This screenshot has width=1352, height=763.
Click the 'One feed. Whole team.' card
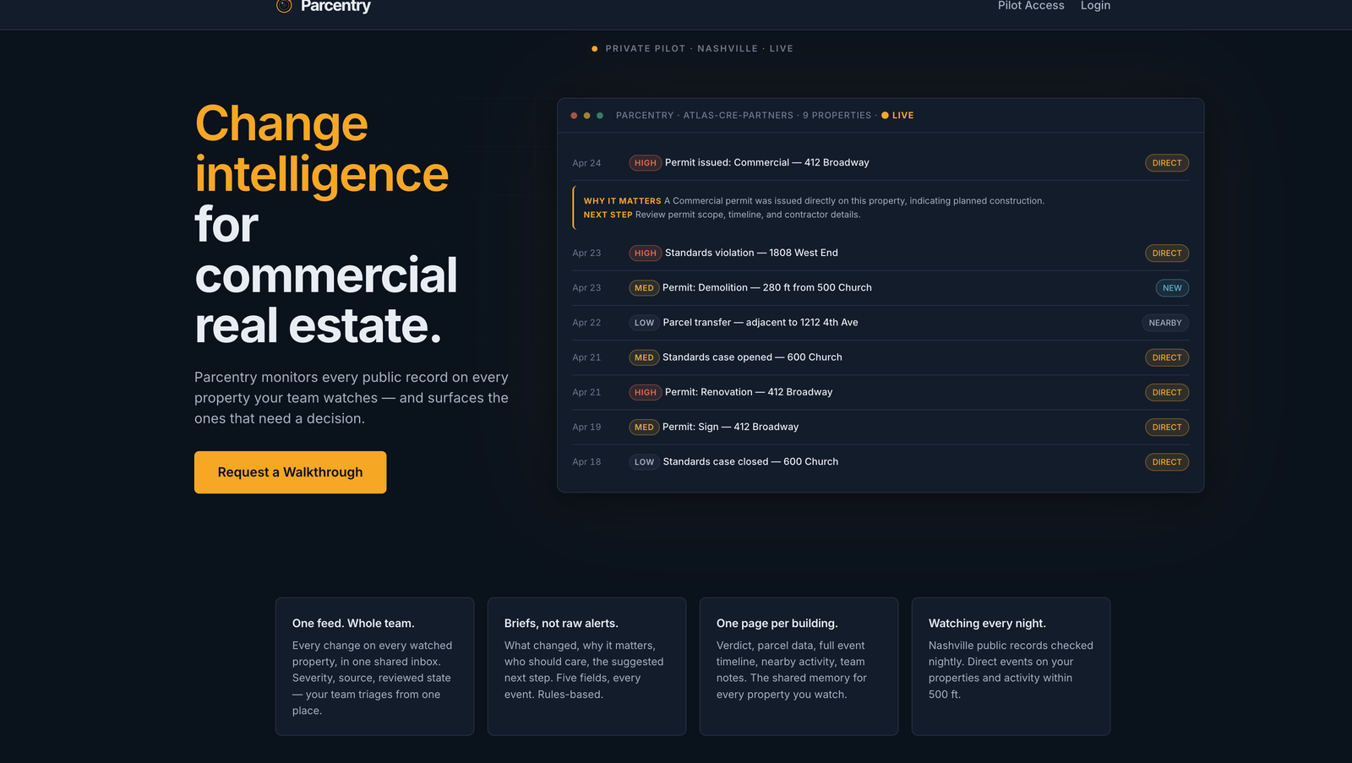click(x=374, y=667)
